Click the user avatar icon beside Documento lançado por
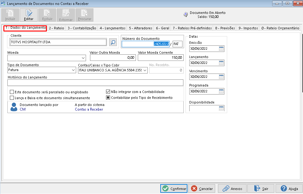303x194 pixels. point(14,107)
